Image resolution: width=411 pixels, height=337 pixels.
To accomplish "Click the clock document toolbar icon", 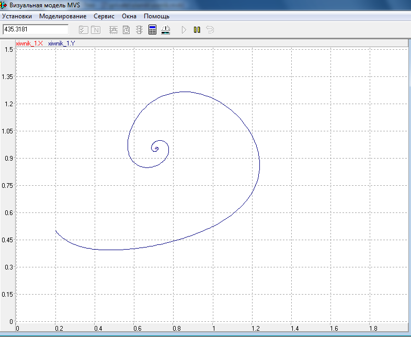I will pos(127,30).
